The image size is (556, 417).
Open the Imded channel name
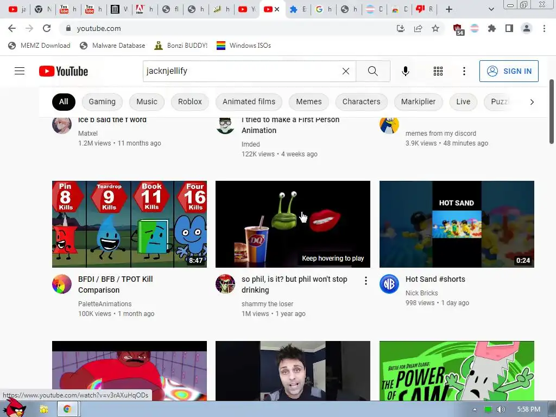[251, 144]
